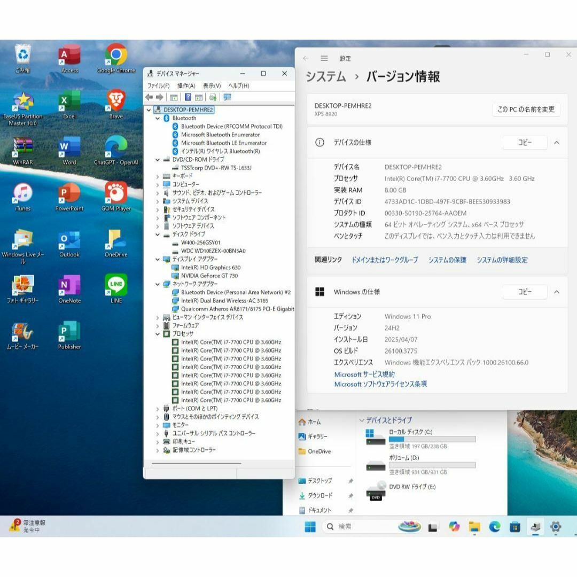Select WDC WD10EZEX-00BN5A0 disk drive
This screenshot has height=577, width=577.
[213, 251]
